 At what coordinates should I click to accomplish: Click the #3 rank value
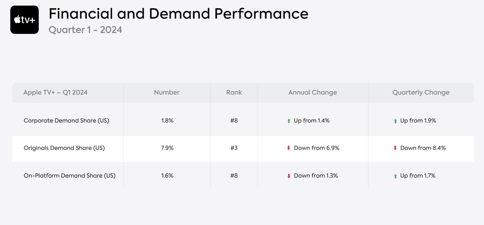(234, 148)
